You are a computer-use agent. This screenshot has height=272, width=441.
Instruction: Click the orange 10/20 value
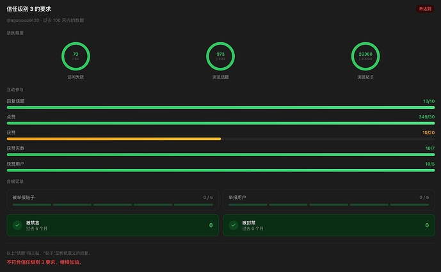pos(428,132)
